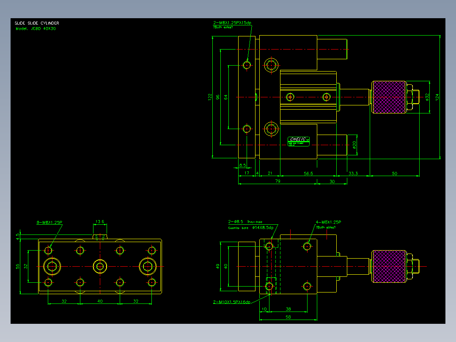456x342 pixels.
Task: Click the 'ø32' diameter dimension
Action: tap(427, 97)
